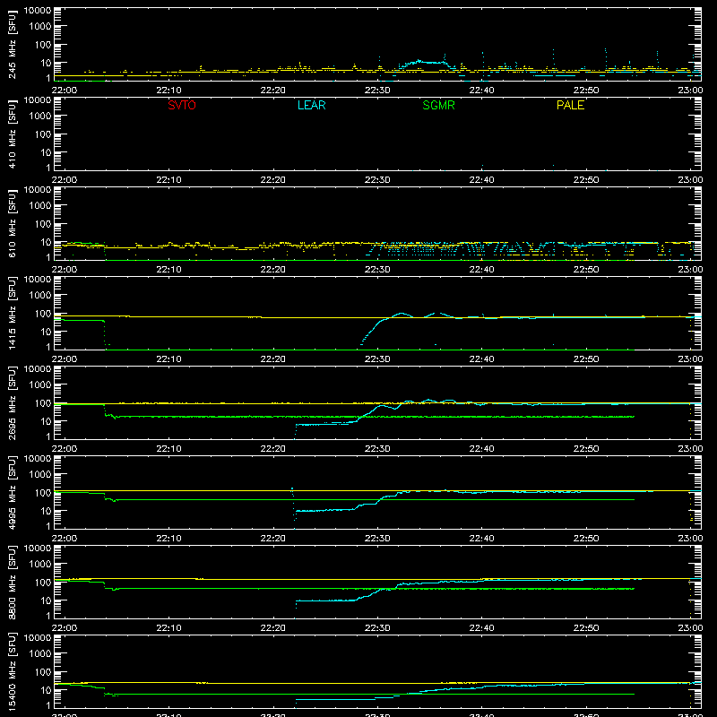Click the 100 tick value on 610 MHz axis
The width and height of the screenshot is (717, 717).
point(43,224)
